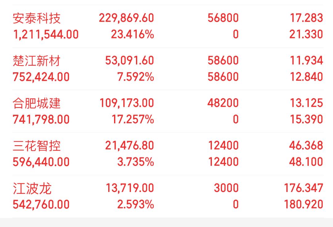Screen dimensions: 333x227
Task: Open the 楚江新材 stock holding
Action: (37, 61)
